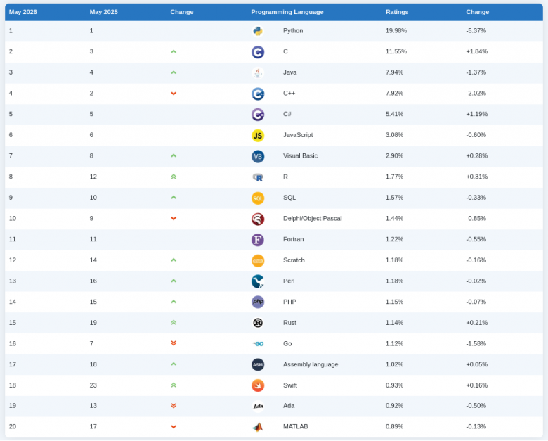The width and height of the screenshot is (548, 441).
Task: Select the Visual Basic VB icon
Action: [x=258, y=156]
